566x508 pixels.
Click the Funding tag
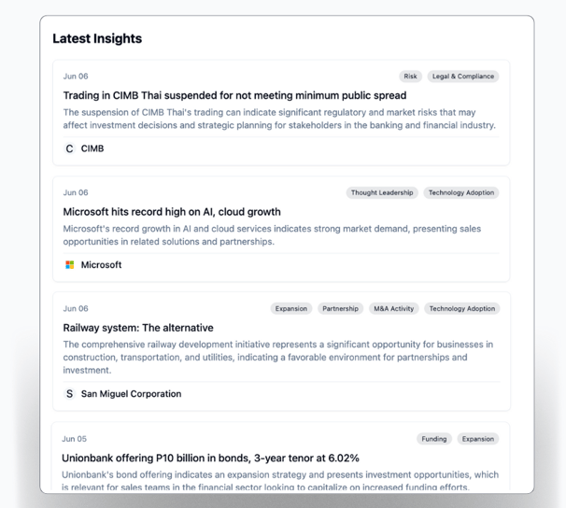(434, 439)
